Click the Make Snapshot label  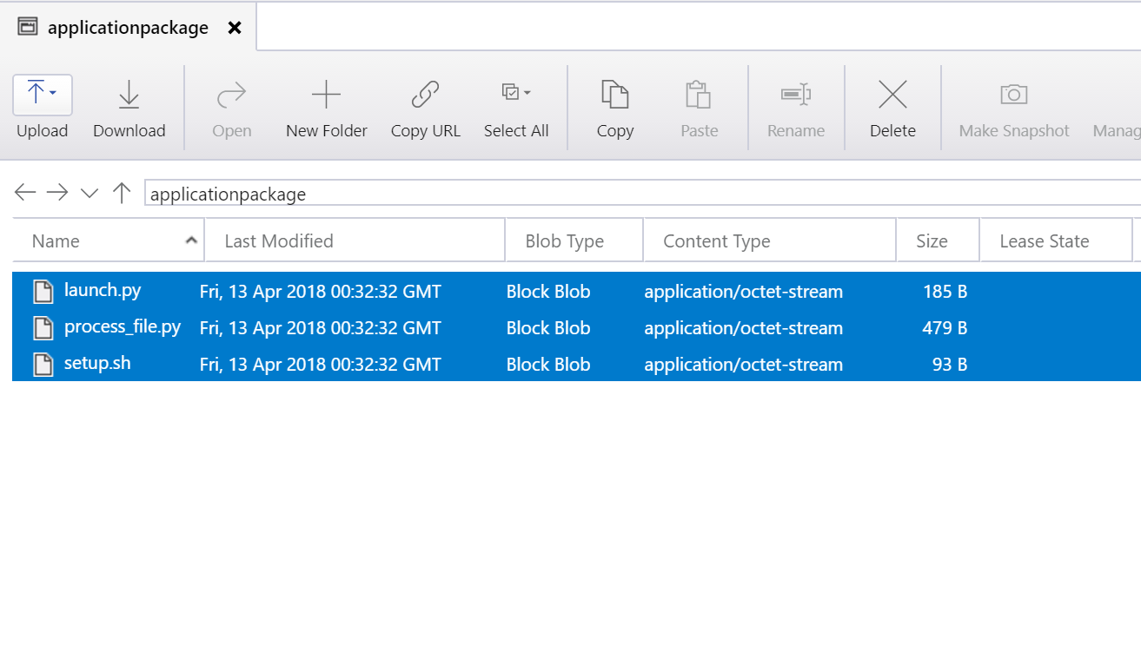point(1014,131)
